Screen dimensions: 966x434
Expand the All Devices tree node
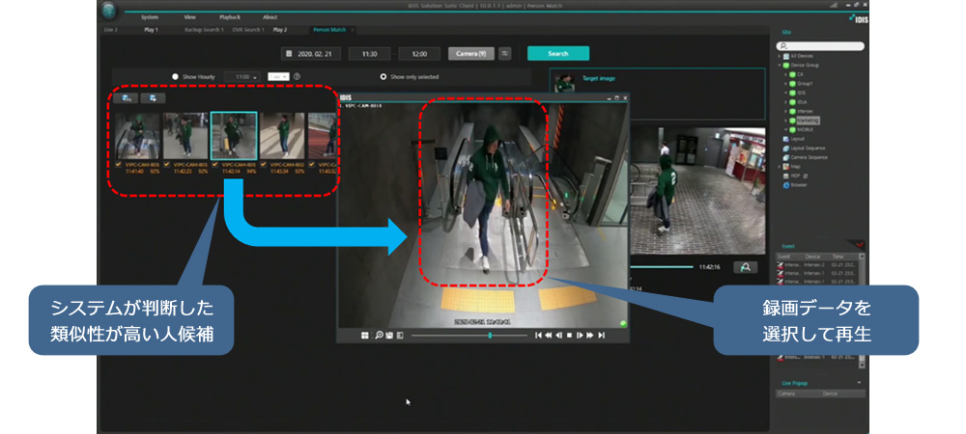point(781,57)
